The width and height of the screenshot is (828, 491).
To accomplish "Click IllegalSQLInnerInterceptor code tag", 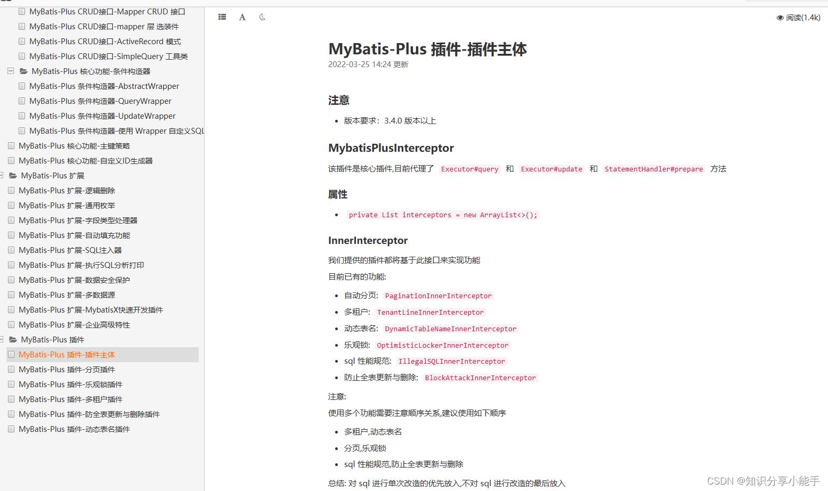I will point(452,361).
